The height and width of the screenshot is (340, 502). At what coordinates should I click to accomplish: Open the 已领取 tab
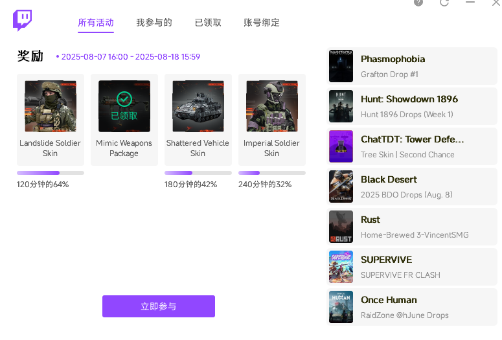click(208, 23)
